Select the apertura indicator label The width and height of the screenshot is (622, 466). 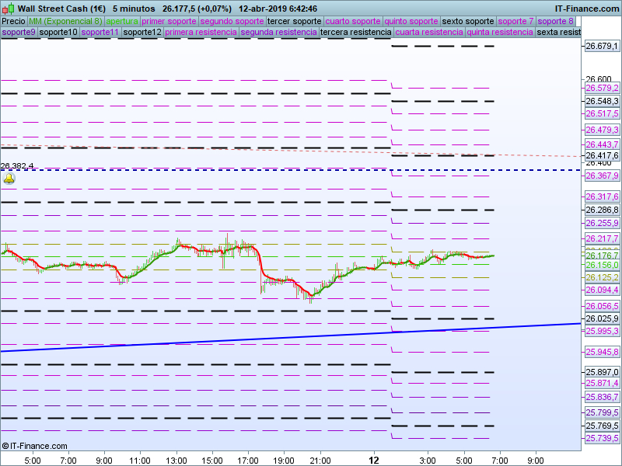(122, 21)
